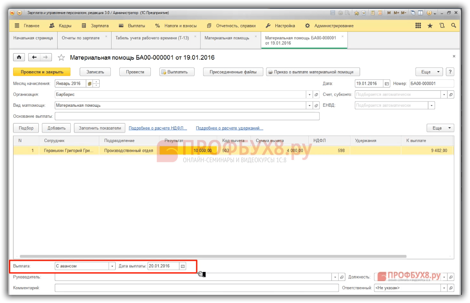Open calendar picker for Дата field
This screenshot has height=303, width=470.
coord(387,84)
